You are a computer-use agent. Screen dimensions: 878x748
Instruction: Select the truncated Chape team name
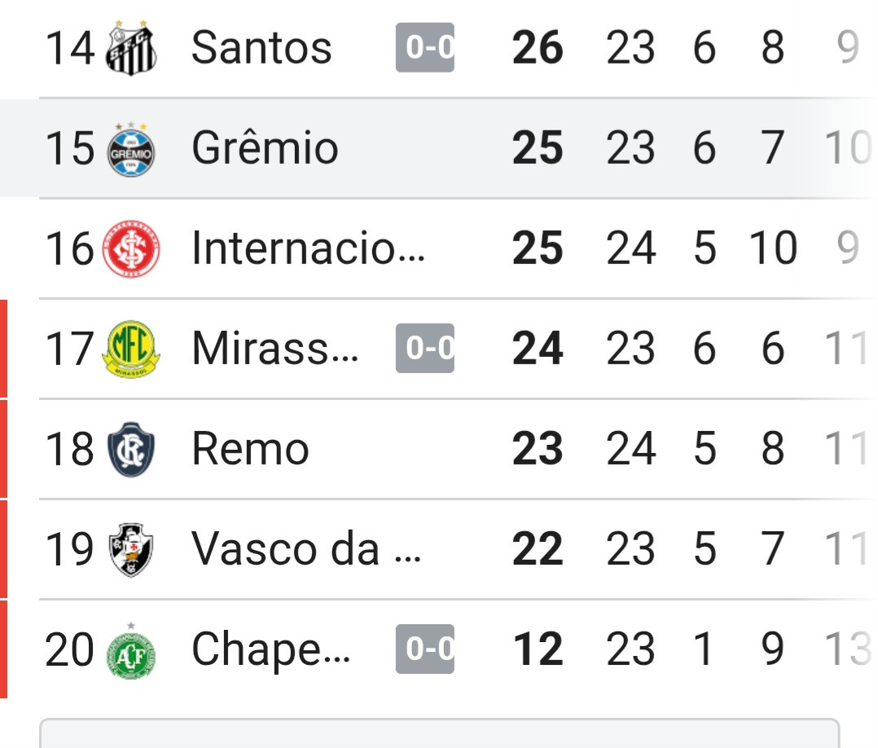coord(271,650)
